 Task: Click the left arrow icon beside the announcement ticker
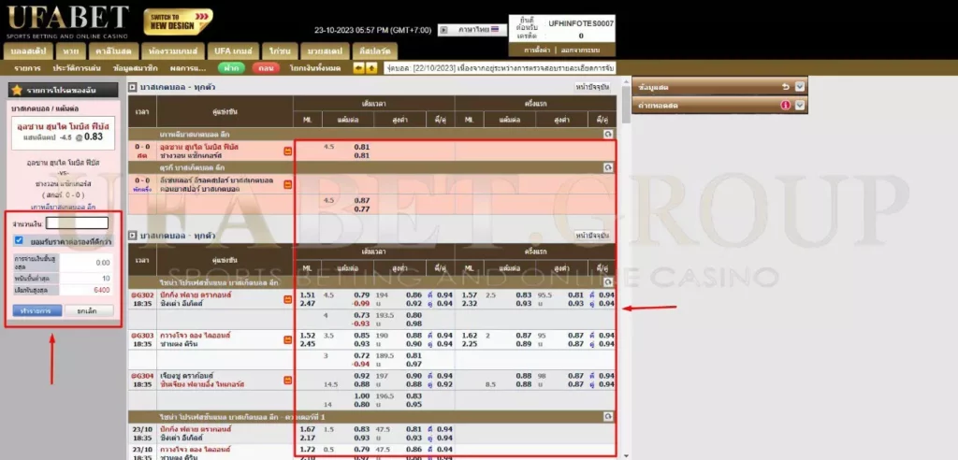coord(360,68)
